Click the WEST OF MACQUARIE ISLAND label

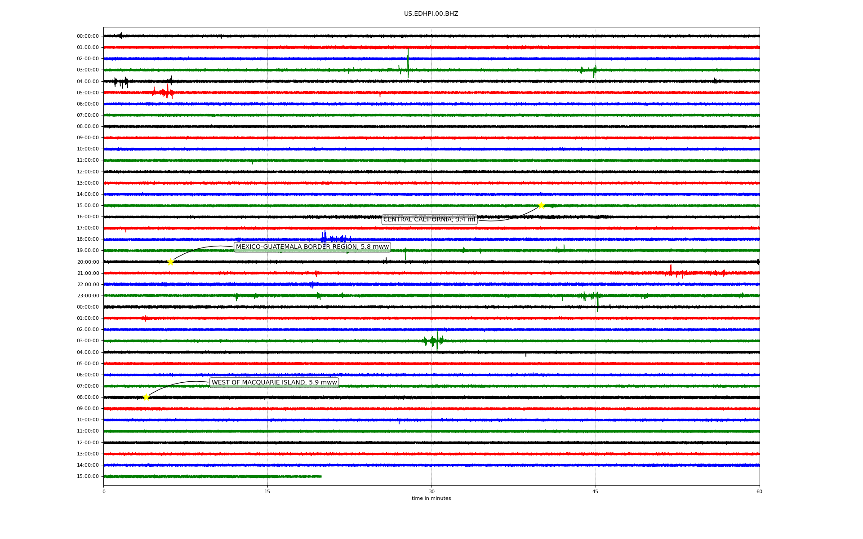coord(274,383)
